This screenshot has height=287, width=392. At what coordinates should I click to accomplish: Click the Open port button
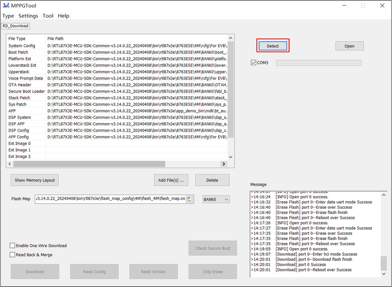pyautogui.click(x=349, y=46)
